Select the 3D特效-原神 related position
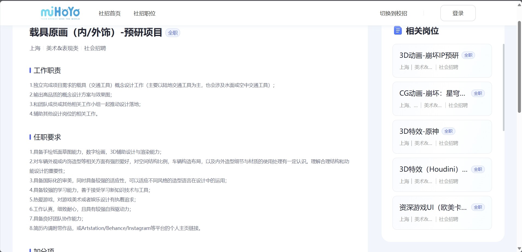This screenshot has width=522, height=252. pyautogui.click(x=442, y=137)
